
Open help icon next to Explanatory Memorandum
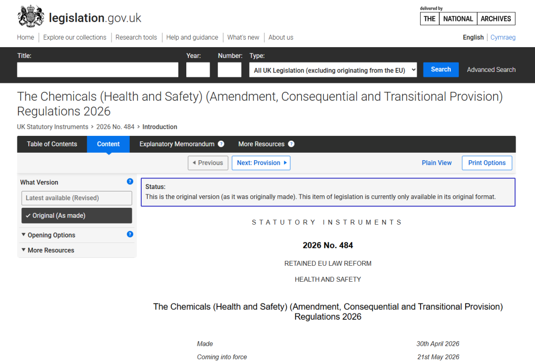point(221,144)
